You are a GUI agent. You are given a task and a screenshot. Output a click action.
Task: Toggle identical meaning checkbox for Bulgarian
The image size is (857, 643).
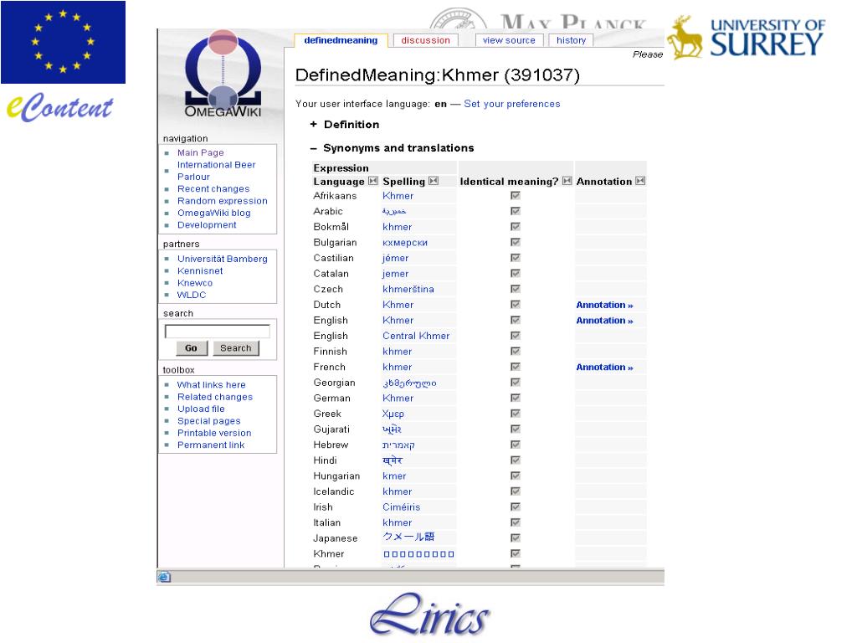(516, 242)
